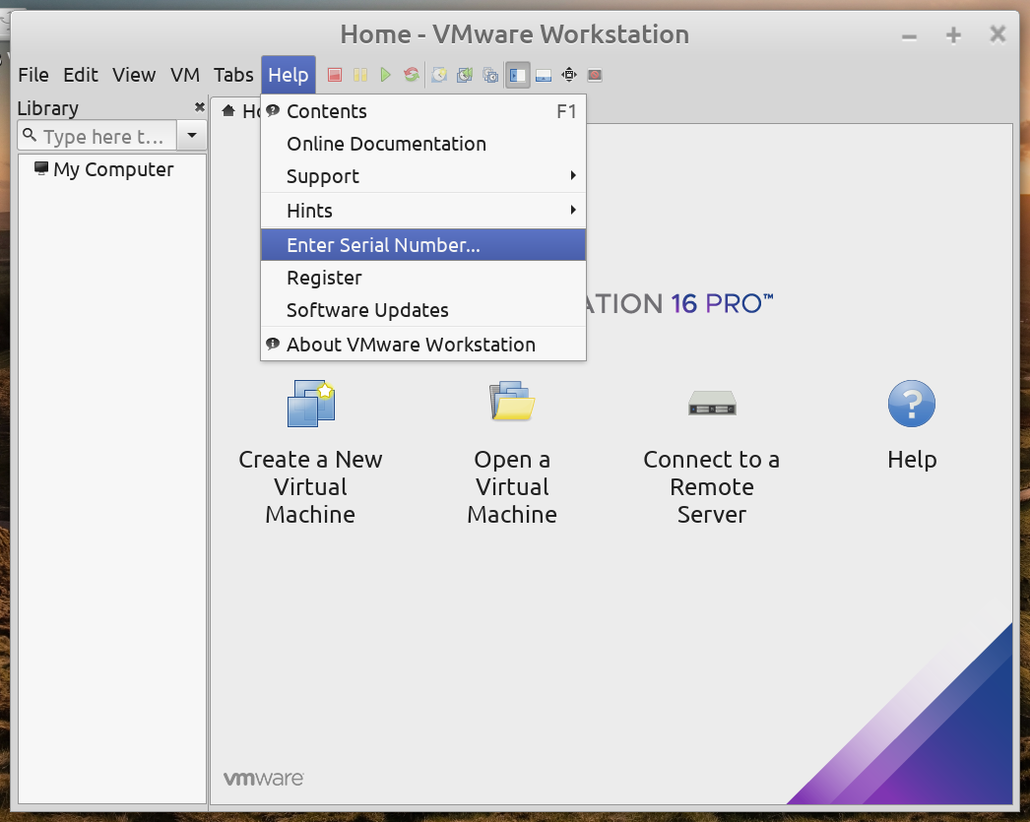
Task: Click the Create a New Virtual Machine label
Action: [311, 487]
